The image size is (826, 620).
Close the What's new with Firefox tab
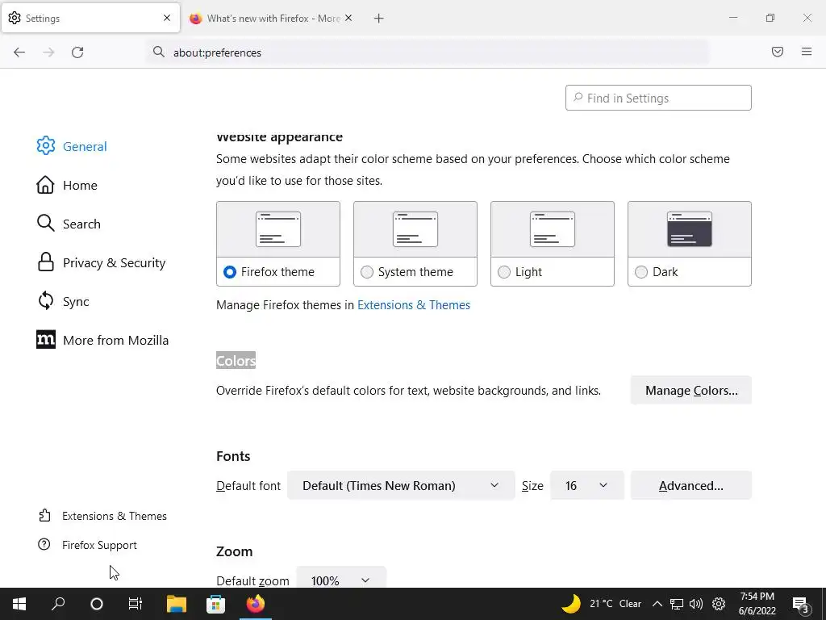coord(348,18)
